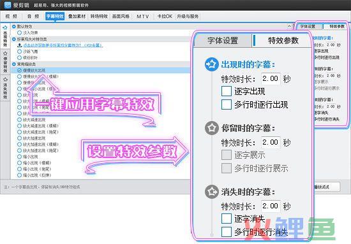Click the star icon of the 出现特效 side tab

click(x=5, y=27)
